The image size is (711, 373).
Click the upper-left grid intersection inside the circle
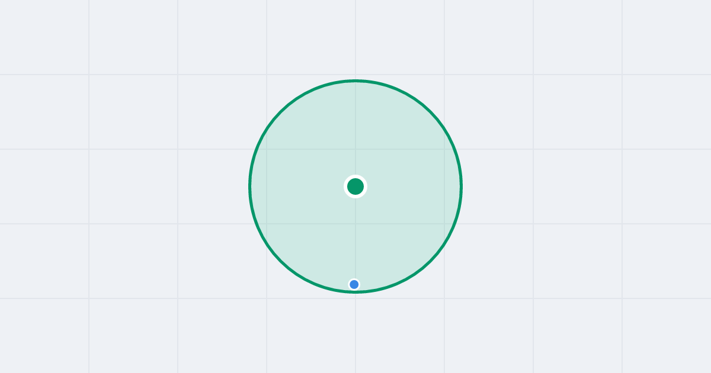coord(267,149)
